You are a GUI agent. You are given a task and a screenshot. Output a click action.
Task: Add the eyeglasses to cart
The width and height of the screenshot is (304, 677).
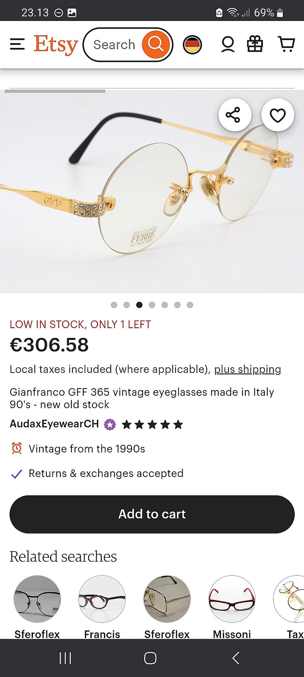tap(152, 514)
